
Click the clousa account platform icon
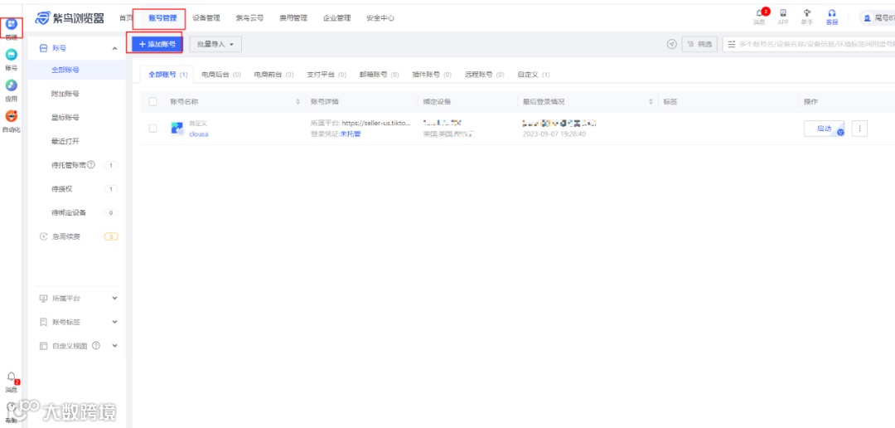click(x=177, y=129)
